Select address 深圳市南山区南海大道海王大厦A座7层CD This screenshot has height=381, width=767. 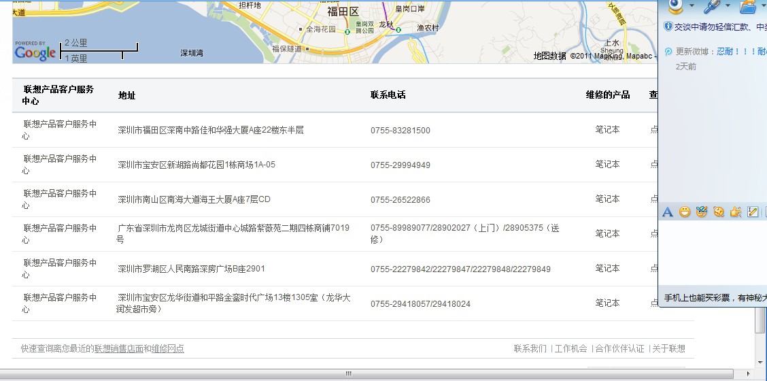click(x=194, y=200)
